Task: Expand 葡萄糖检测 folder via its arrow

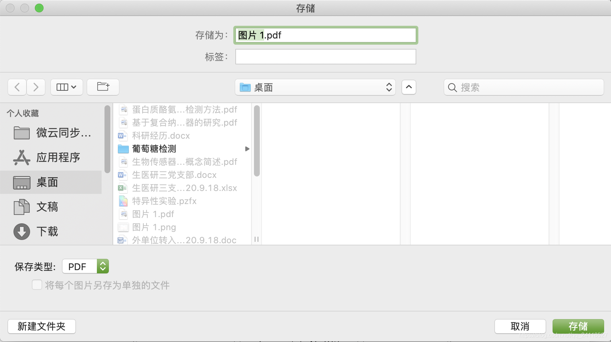Action: (x=247, y=149)
